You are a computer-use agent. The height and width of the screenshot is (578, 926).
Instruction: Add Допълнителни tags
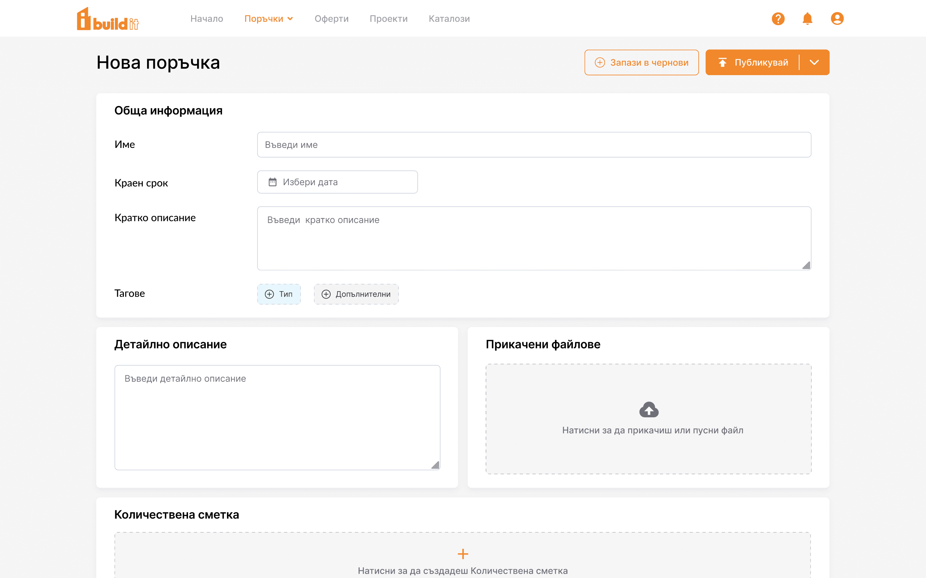(356, 294)
